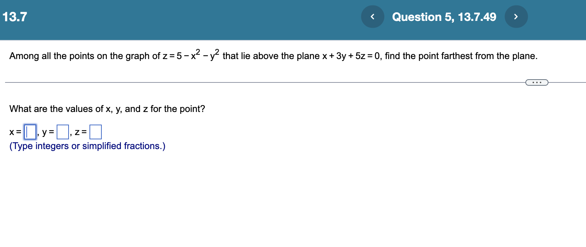Image resolution: width=586 pixels, height=247 pixels.
Task: Select the left chevron navigation control
Action: pos(373,16)
